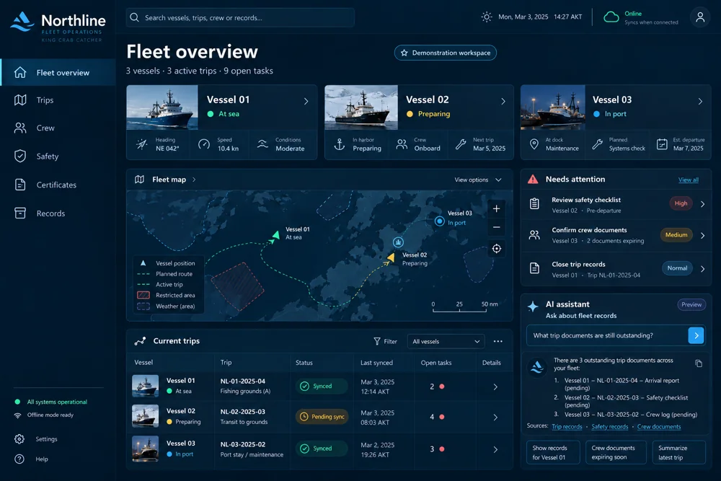Copy the AI assistant answer
Image resolution: width=721 pixels, height=481 pixels.
tap(699, 363)
